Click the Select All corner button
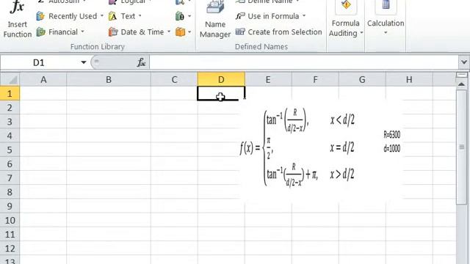The height and width of the screenshot is (264, 470). [10, 80]
